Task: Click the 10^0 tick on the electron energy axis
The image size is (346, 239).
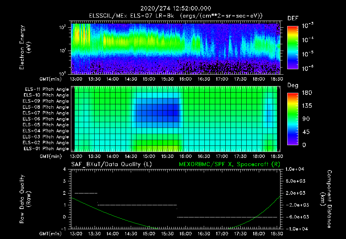Action: (x=63, y=74)
